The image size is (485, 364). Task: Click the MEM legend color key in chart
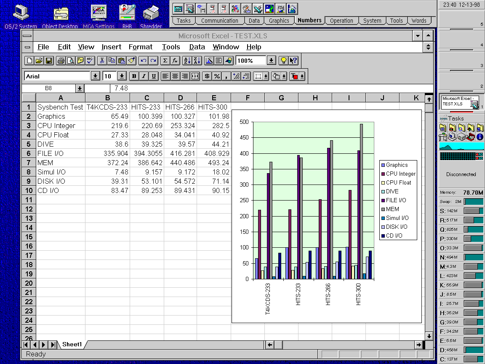click(383, 209)
